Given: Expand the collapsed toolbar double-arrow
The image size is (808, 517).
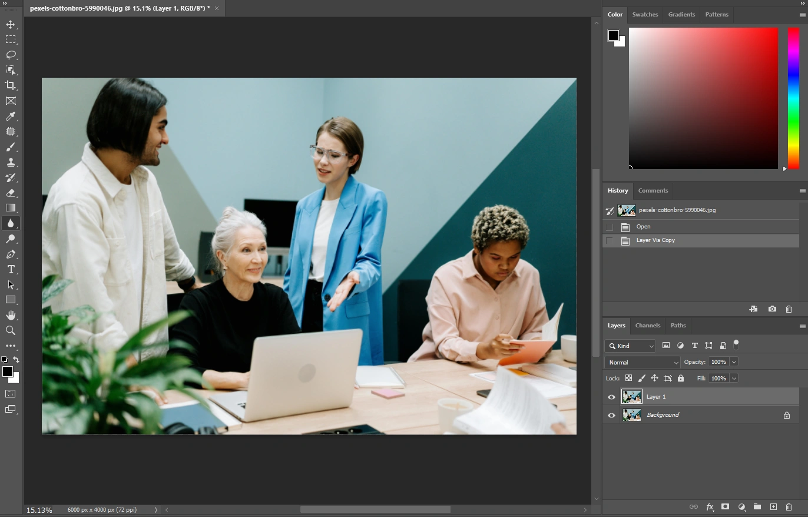Looking at the screenshot, I should [5, 4].
